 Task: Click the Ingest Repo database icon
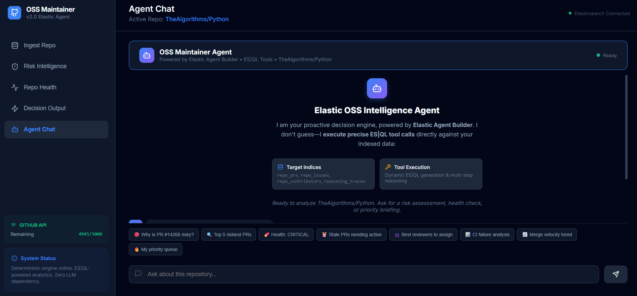(x=15, y=45)
